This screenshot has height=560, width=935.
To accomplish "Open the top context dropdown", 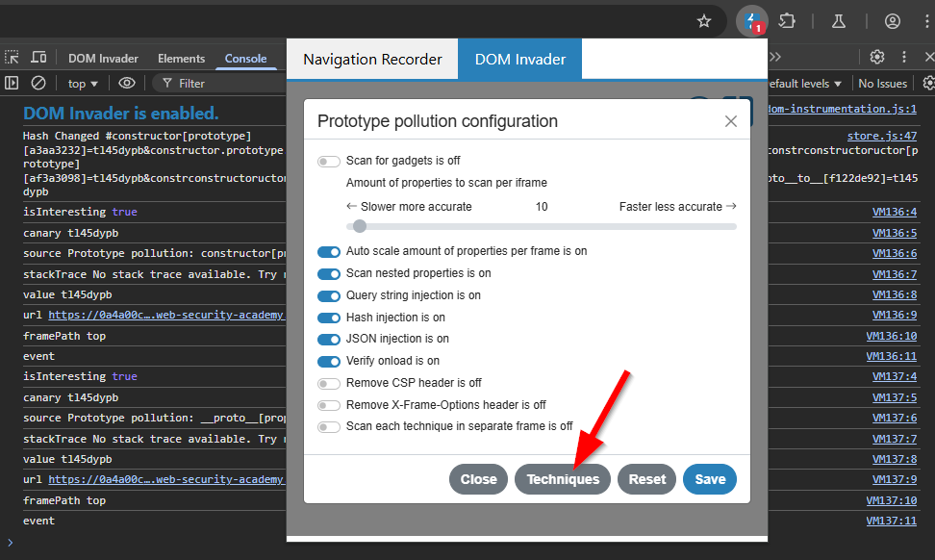I will click(x=83, y=84).
